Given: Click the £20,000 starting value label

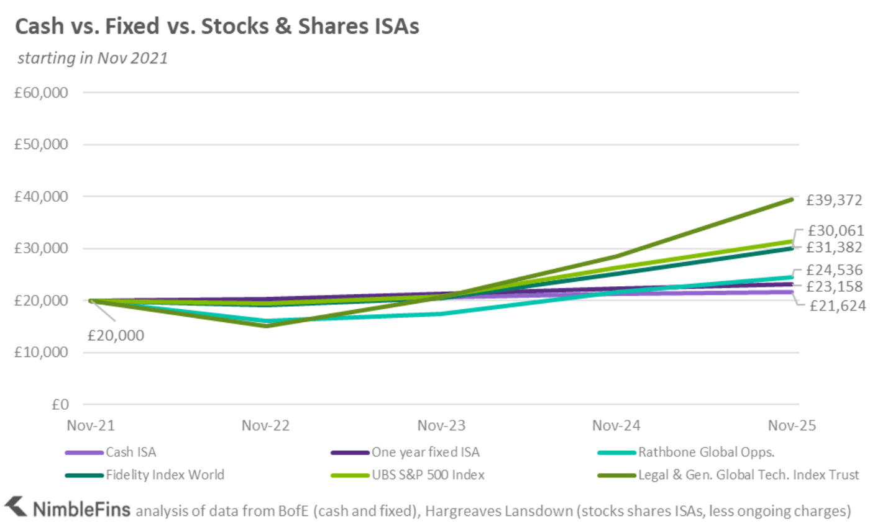Looking at the screenshot, I should (x=116, y=336).
